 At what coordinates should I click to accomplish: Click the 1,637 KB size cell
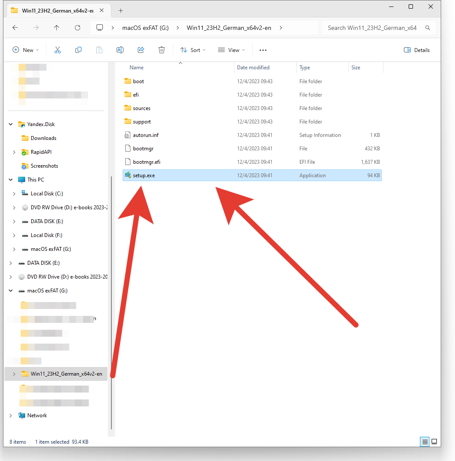click(x=370, y=162)
